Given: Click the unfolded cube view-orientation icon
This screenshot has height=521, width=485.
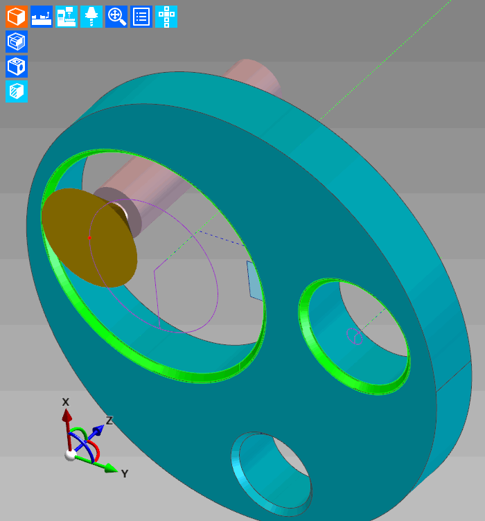Looking at the screenshot, I should point(166,17).
